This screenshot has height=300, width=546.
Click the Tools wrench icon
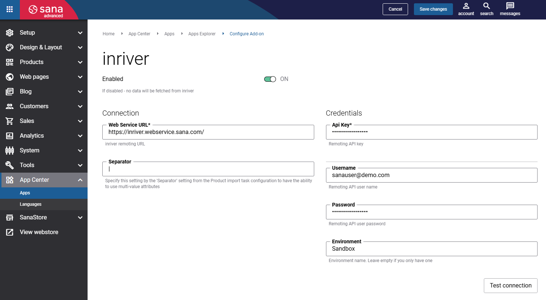(x=10, y=165)
